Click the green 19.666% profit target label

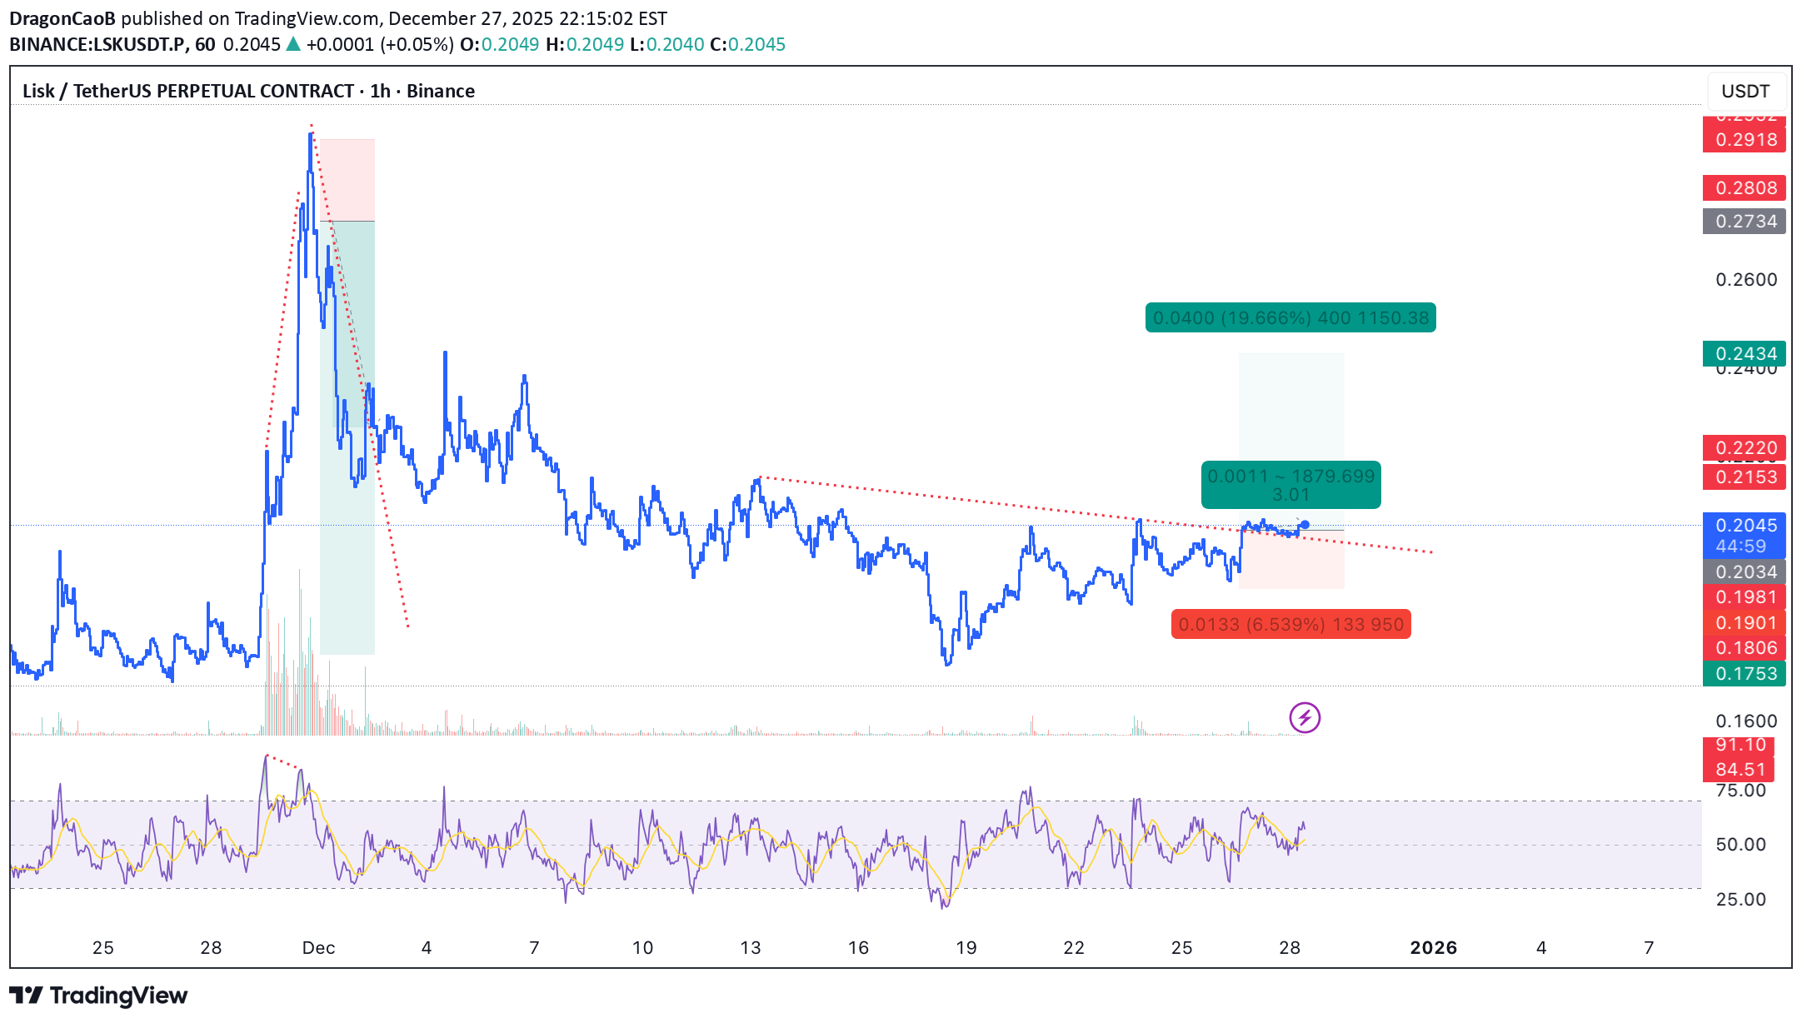[1290, 317]
